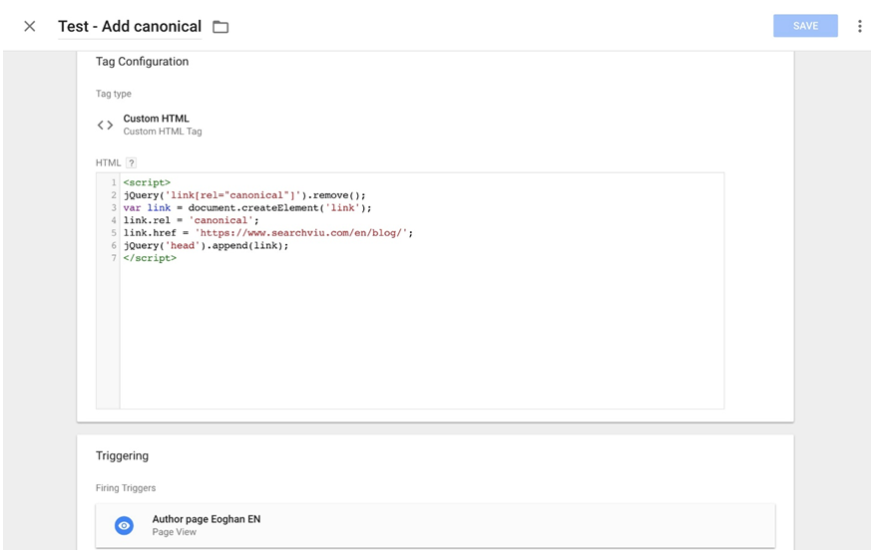Open the three-dot more options menu
Viewport: 874px width, 555px height.
pyautogui.click(x=859, y=26)
